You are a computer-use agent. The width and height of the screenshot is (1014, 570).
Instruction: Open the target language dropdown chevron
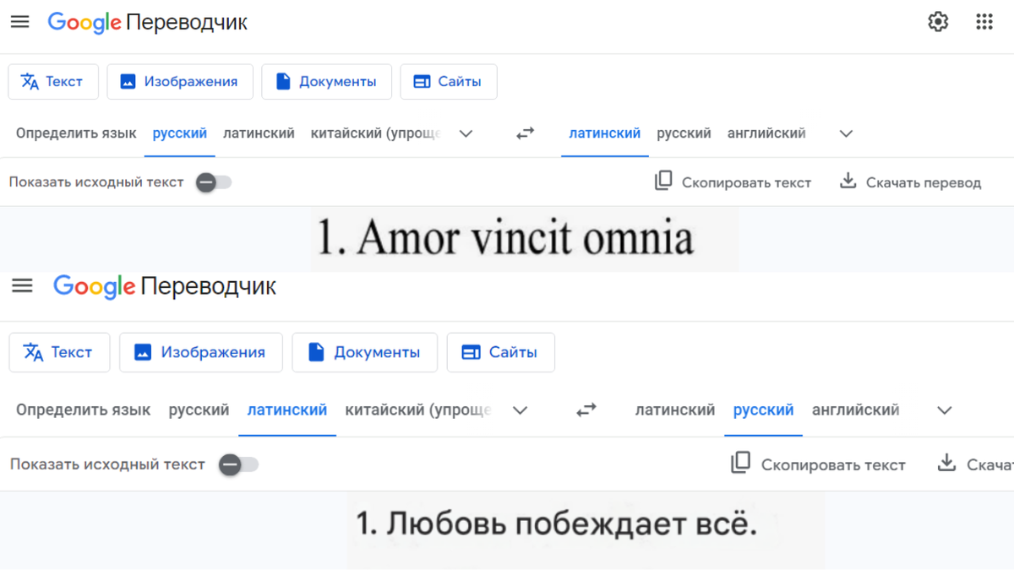846,133
